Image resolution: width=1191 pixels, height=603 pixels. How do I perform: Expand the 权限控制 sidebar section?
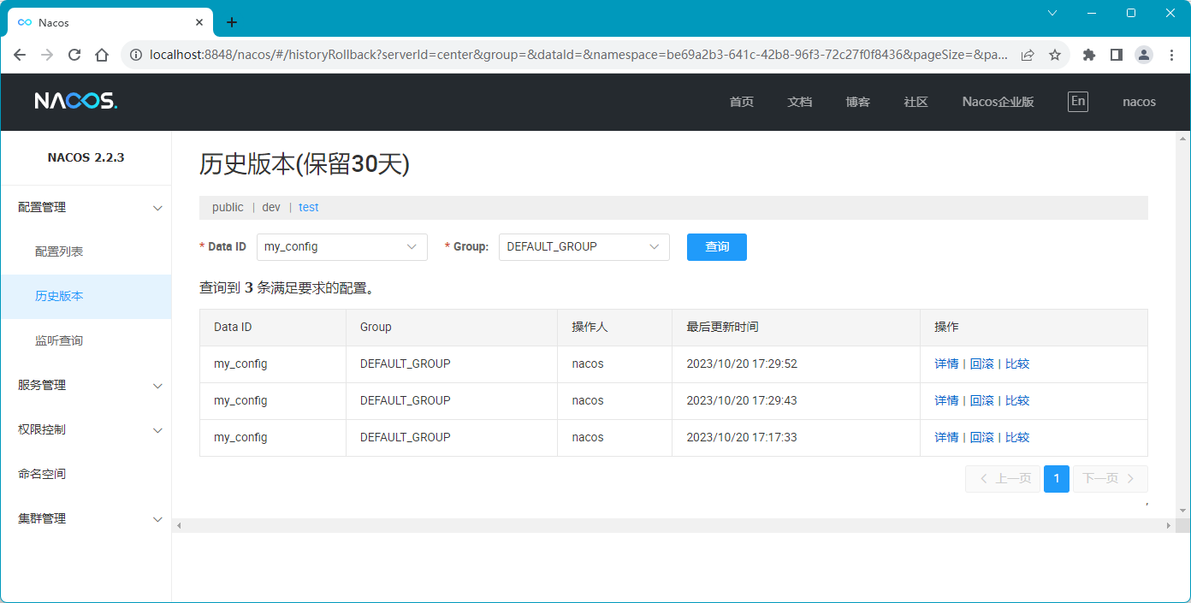click(x=86, y=429)
